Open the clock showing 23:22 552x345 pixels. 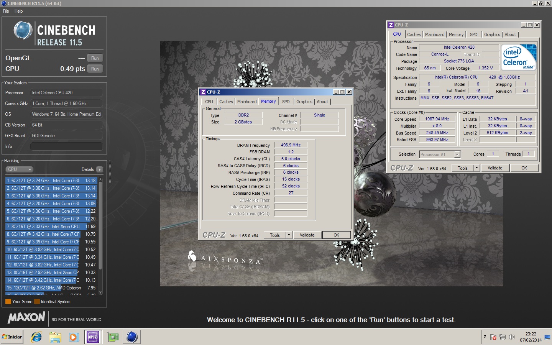[x=531, y=337]
